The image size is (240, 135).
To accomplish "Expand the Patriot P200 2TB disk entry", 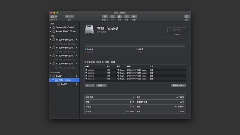I will point(51,31).
